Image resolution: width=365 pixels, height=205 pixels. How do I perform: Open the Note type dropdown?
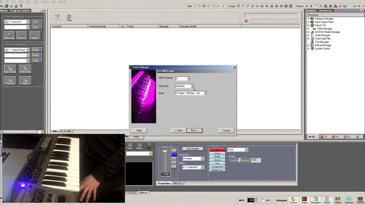pyautogui.click(x=192, y=86)
